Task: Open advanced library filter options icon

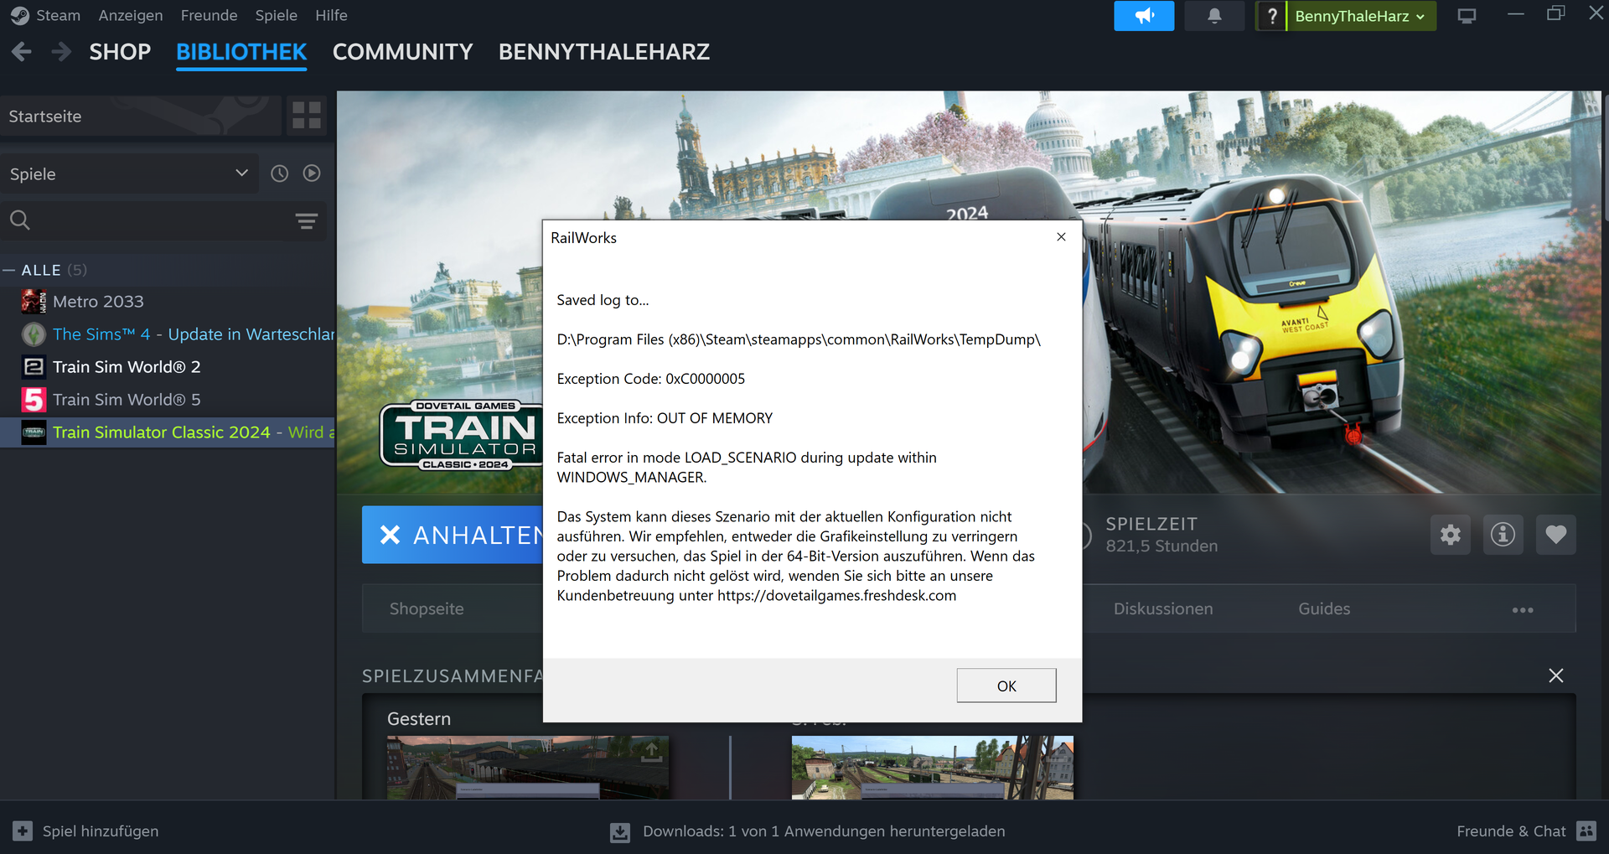Action: 307,221
